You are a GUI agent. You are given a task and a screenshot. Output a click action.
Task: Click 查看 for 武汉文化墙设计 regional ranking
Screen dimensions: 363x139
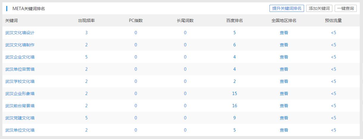point(284,33)
